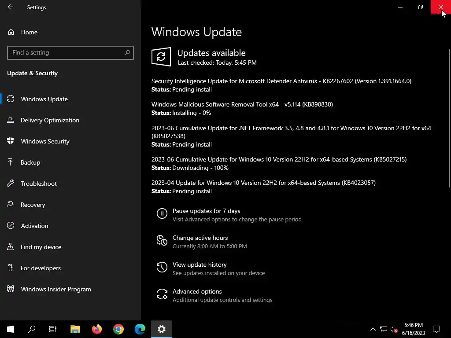
Task: Focus the Find a setting search box
Action: (x=70, y=53)
